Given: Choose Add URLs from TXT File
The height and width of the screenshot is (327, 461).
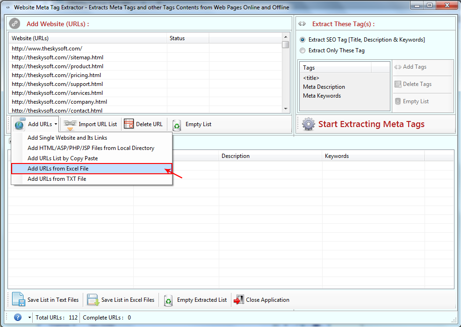Looking at the screenshot, I should 92,179.
